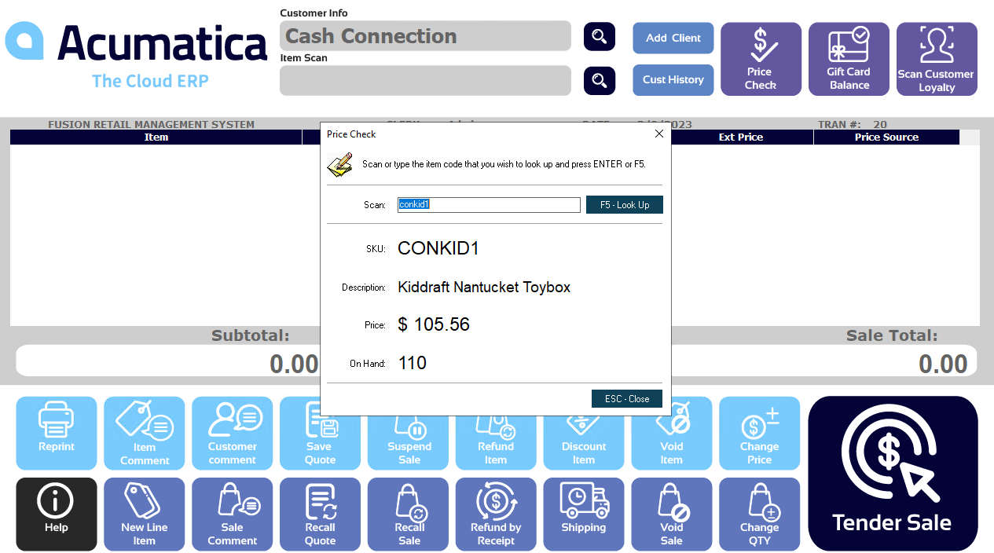Click description Kiddraft Nantucket Toybox
The height and width of the screenshot is (553, 994).
pos(484,287)
